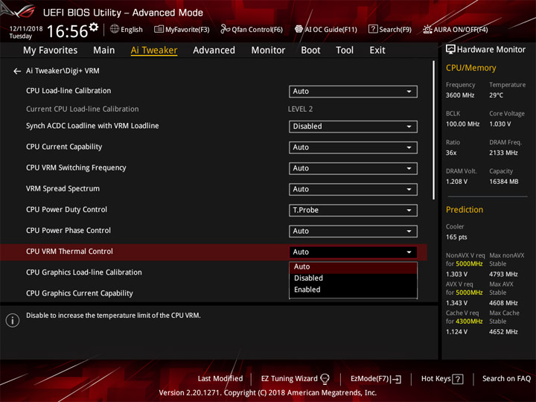536x402 pixels.
Task: Click the English language label
Action: click(x=132, y=30)
